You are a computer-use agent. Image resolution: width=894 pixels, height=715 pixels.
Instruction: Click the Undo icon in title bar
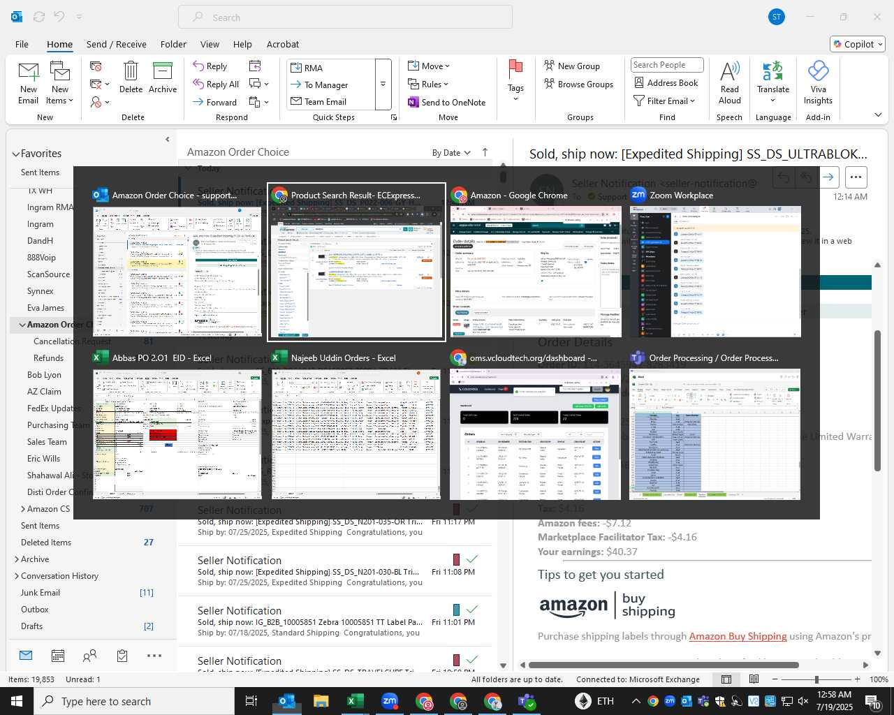tap(59, 17)
